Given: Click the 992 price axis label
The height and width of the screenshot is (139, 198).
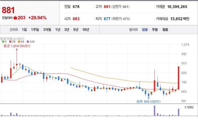Looking at the screenshot, I should 184,54.
